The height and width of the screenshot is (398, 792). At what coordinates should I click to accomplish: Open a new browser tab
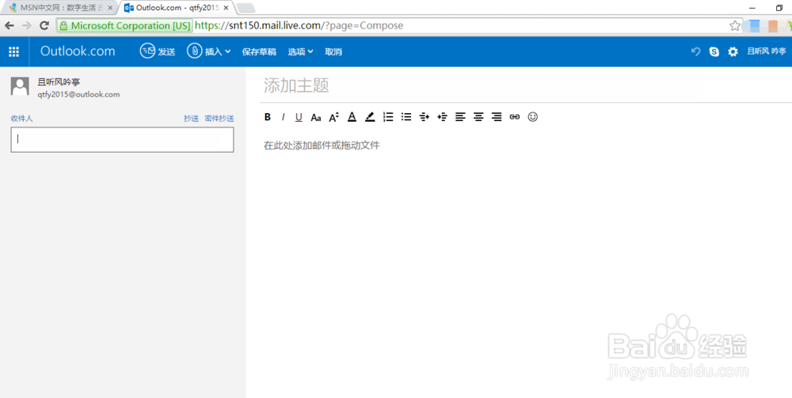coord(246,8)
